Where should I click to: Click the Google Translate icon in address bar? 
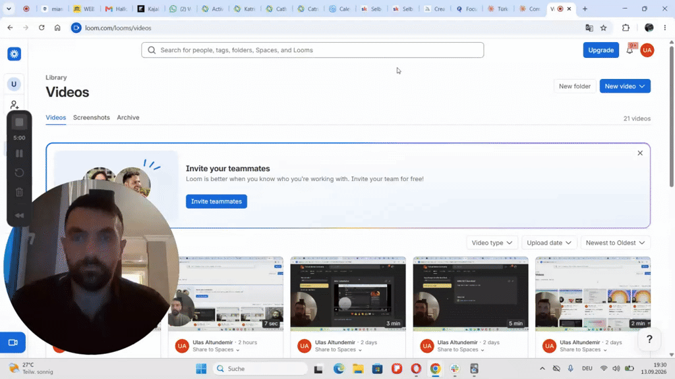pyautogui.click(x=589, y=28)
